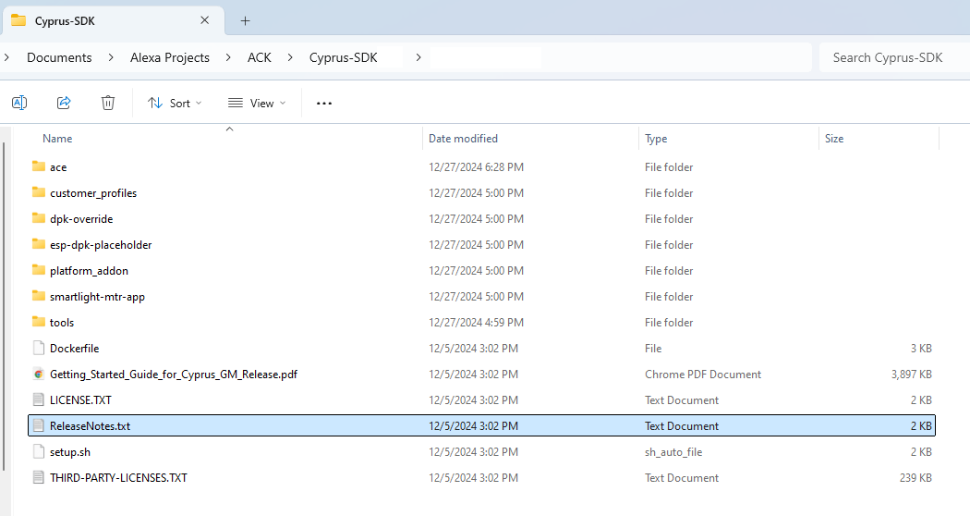The width and height of the screenshot is (970, 516).
Task: Click tools modified date 12/27/2024 4:59 PM
Action: tap(476, 323)
